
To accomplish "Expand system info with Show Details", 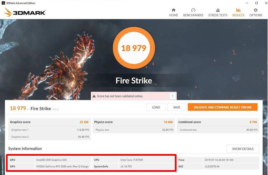I will tap(243, 149).
